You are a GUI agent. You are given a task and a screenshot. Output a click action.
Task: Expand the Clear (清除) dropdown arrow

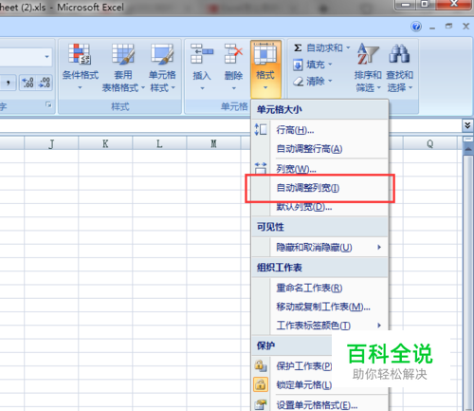(330, 82)
